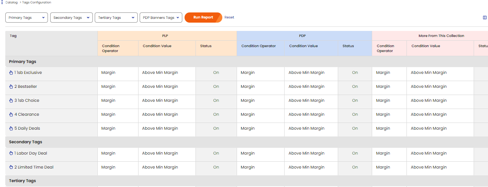
Task: Click drag handle icon beside 1sb Choice
Action: (x=11, y=101)
